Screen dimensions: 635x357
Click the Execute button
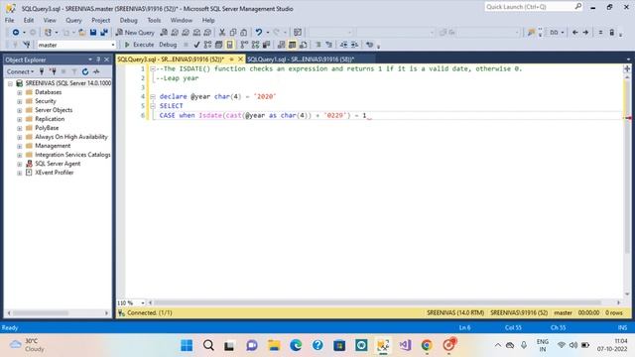point(139,45)
